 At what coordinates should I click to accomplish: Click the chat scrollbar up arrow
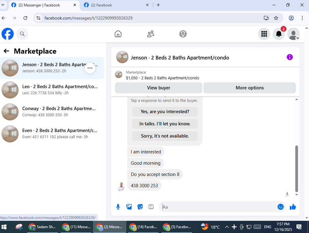click(296, 99)
